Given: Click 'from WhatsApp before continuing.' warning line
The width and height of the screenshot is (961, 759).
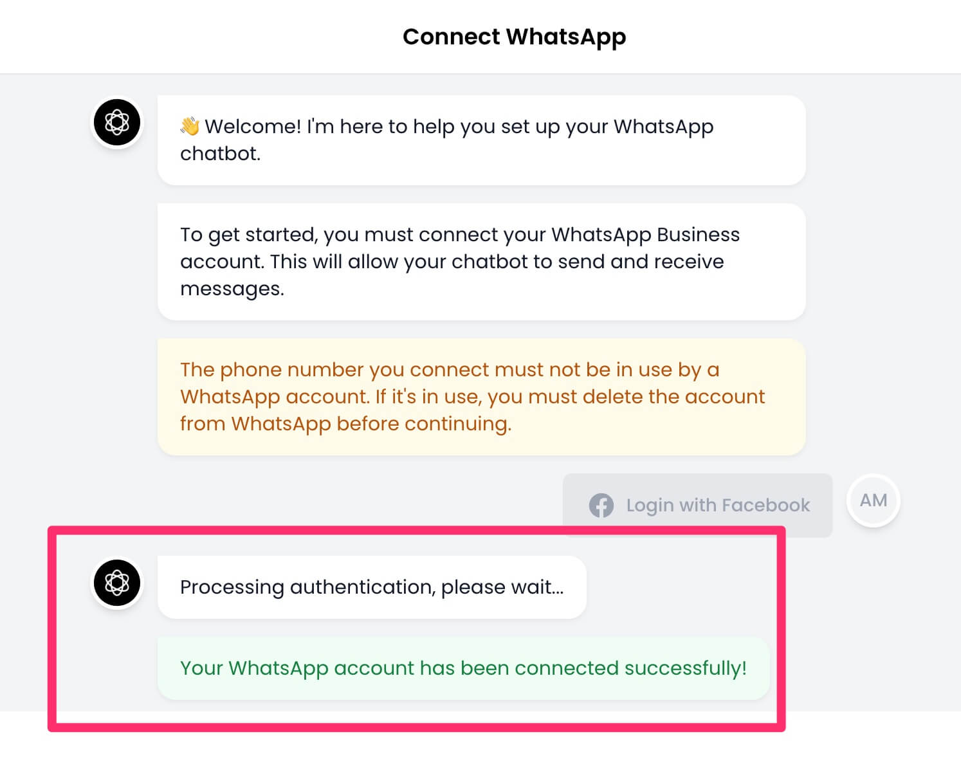Looking at the screenshot, I should coord(345,424).
